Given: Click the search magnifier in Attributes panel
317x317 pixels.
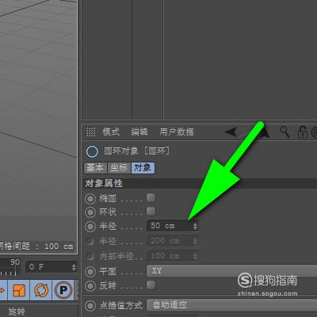Looking at the screenshot, I should (285, 132).
